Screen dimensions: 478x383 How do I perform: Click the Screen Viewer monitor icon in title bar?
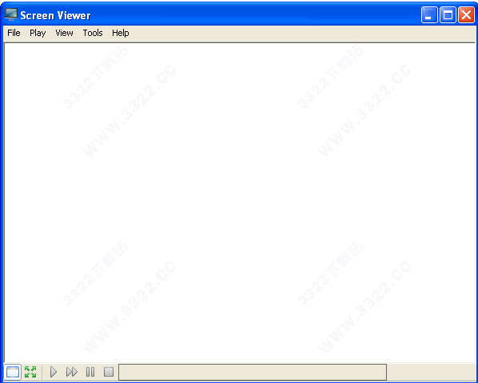11,14
